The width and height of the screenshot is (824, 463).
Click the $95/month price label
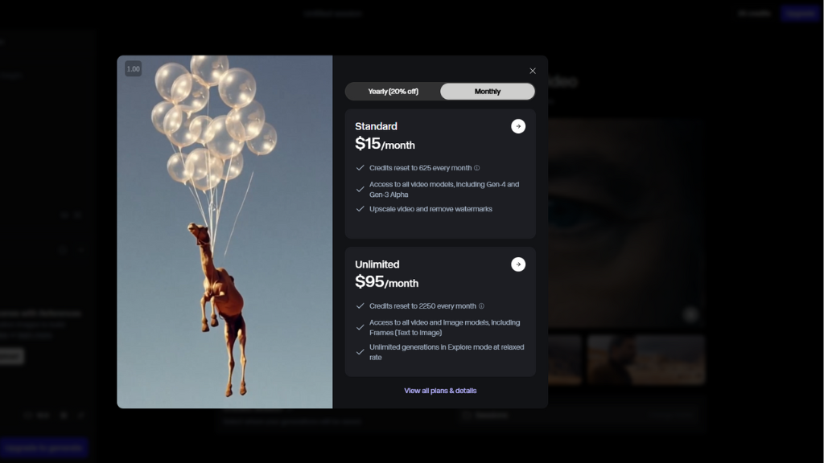(x=386, y=283)
